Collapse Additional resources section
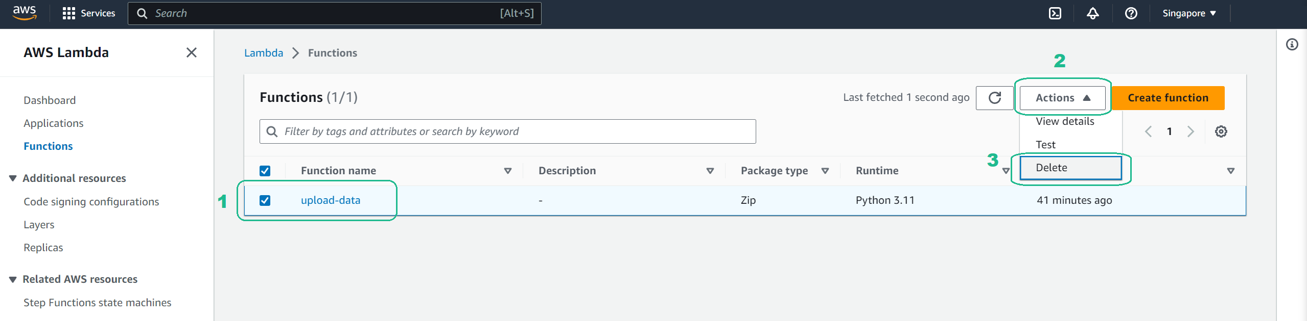The height and width of the screenshot is (321, 1307). point(13,178)
